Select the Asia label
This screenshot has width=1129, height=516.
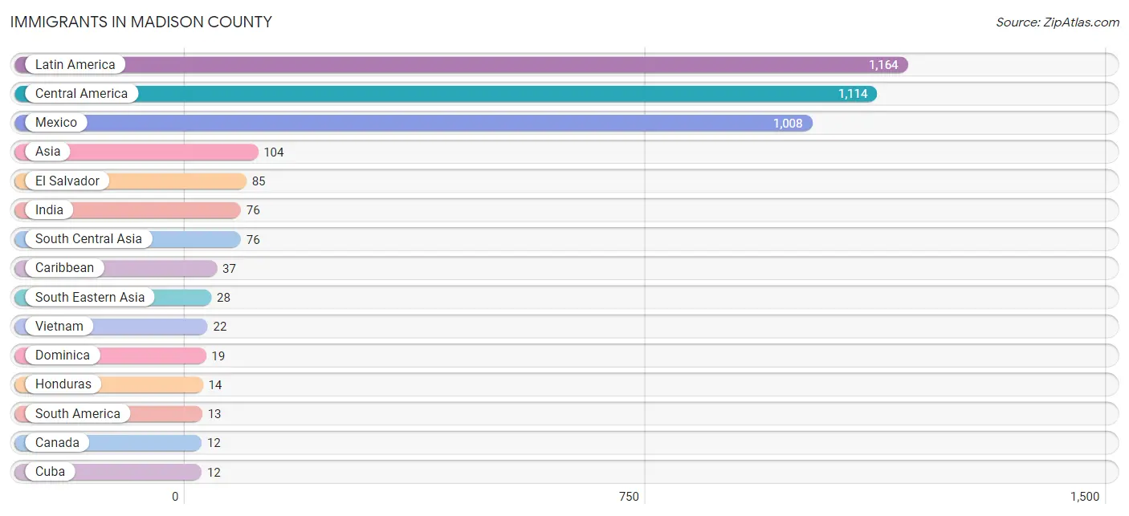[47, 151]
